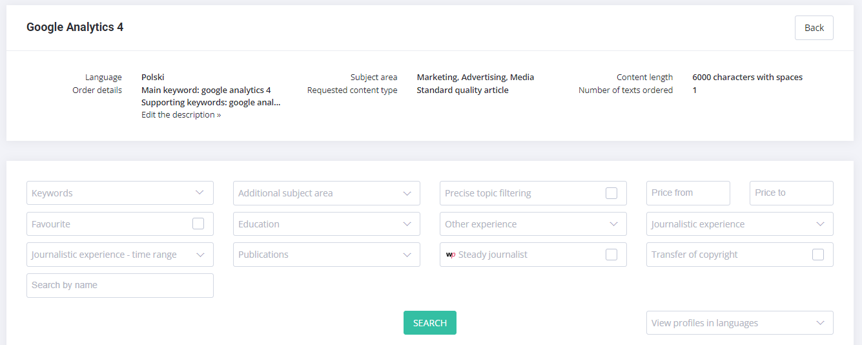Enable the Favourite checkbox
Screen dimensions: 862x345
[198, 224]
